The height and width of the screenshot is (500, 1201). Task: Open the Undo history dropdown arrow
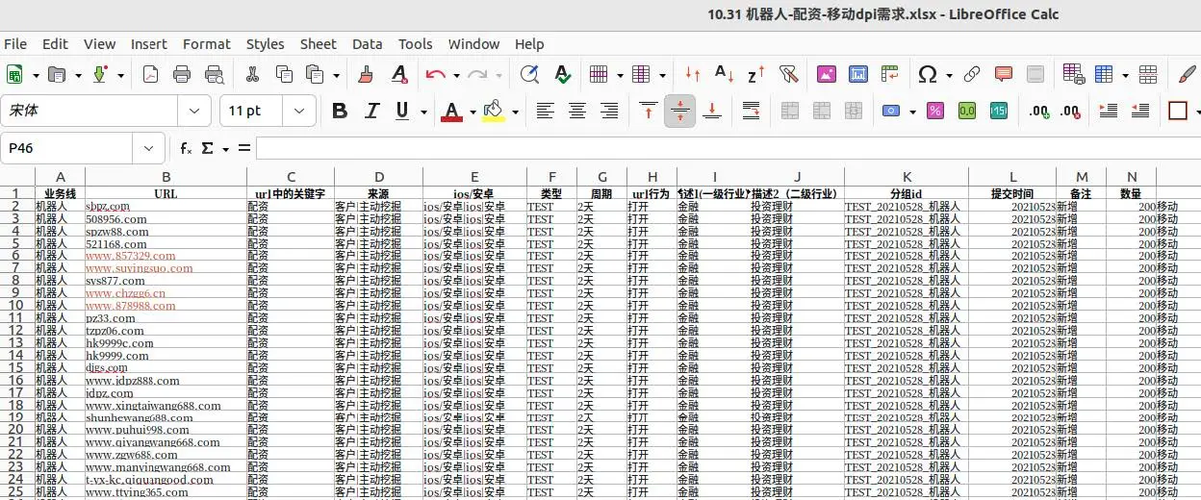pyautogui.click(x=455, y=74)
